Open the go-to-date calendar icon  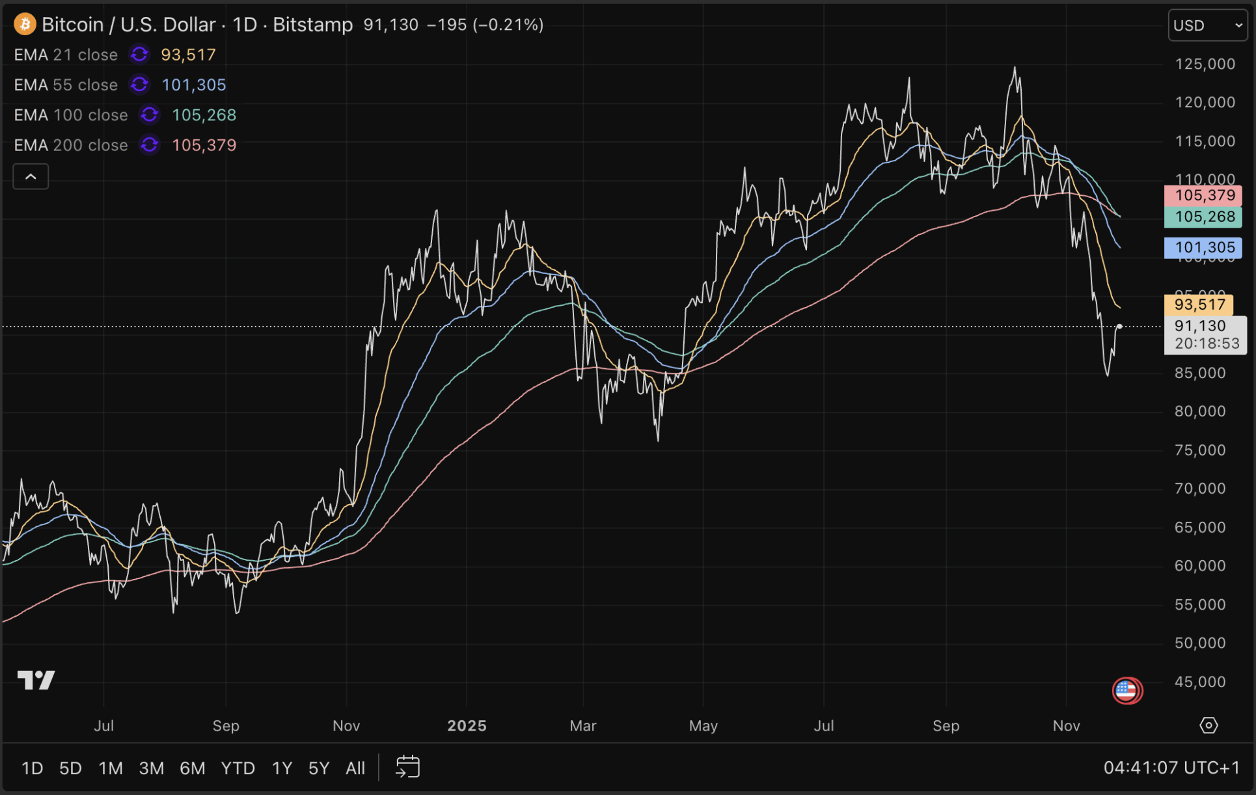pyautogui.click(x=408, y=768)
